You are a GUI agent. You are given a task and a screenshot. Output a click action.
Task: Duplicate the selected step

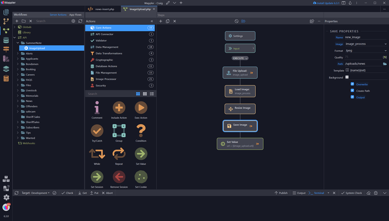click(x=168, y=21)
